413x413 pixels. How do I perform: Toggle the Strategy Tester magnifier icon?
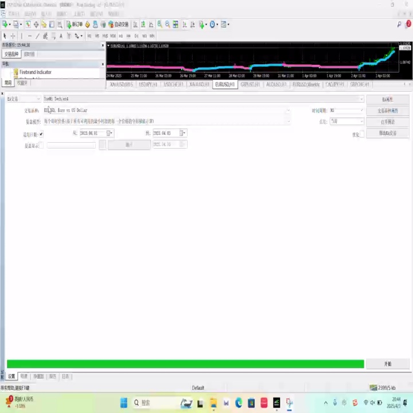coord(60,25)
